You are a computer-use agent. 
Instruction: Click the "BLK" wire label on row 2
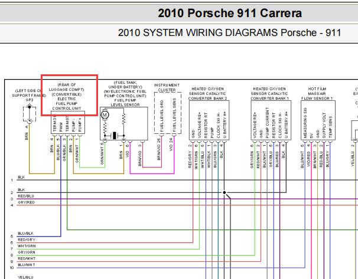pyautogui.click(x=21, y=190)
